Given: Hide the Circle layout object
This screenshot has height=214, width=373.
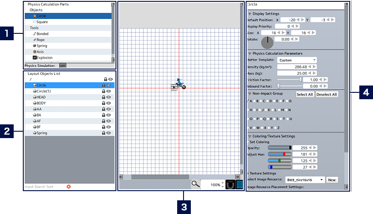Looking at the screenshot, I should point(109,86).
